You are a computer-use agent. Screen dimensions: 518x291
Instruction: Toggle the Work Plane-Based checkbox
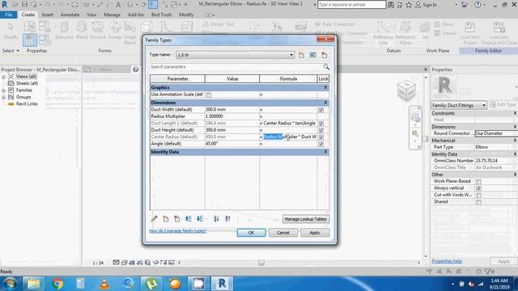[x=478, y=181]
